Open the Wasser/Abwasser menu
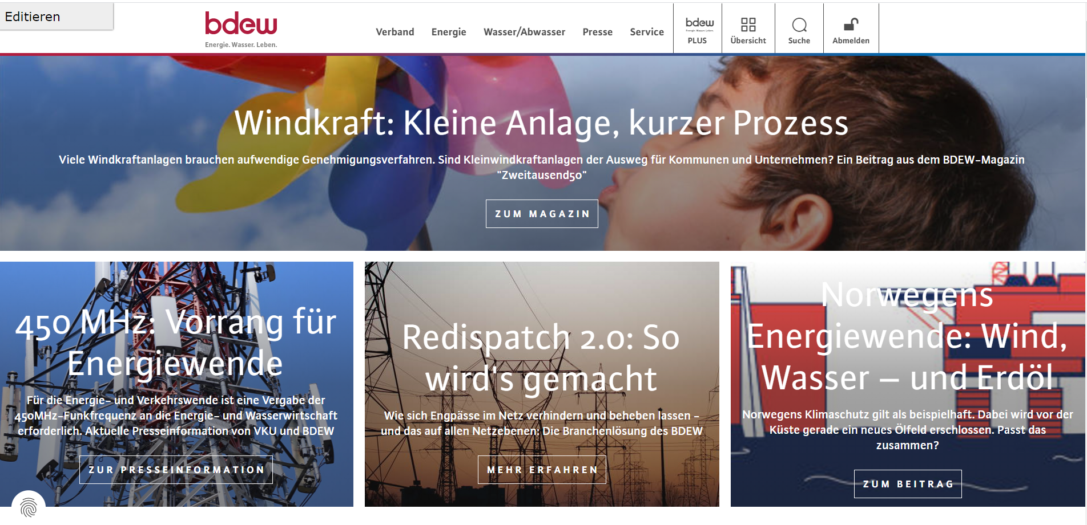 (524, 32)
